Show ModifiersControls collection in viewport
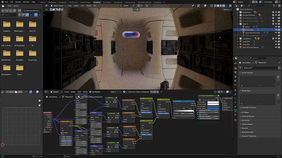 pyautogui.click(x=276, y=18)
